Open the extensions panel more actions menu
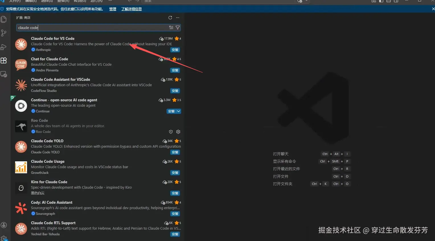This screenshot has height=241, width=435. (178, 18)
